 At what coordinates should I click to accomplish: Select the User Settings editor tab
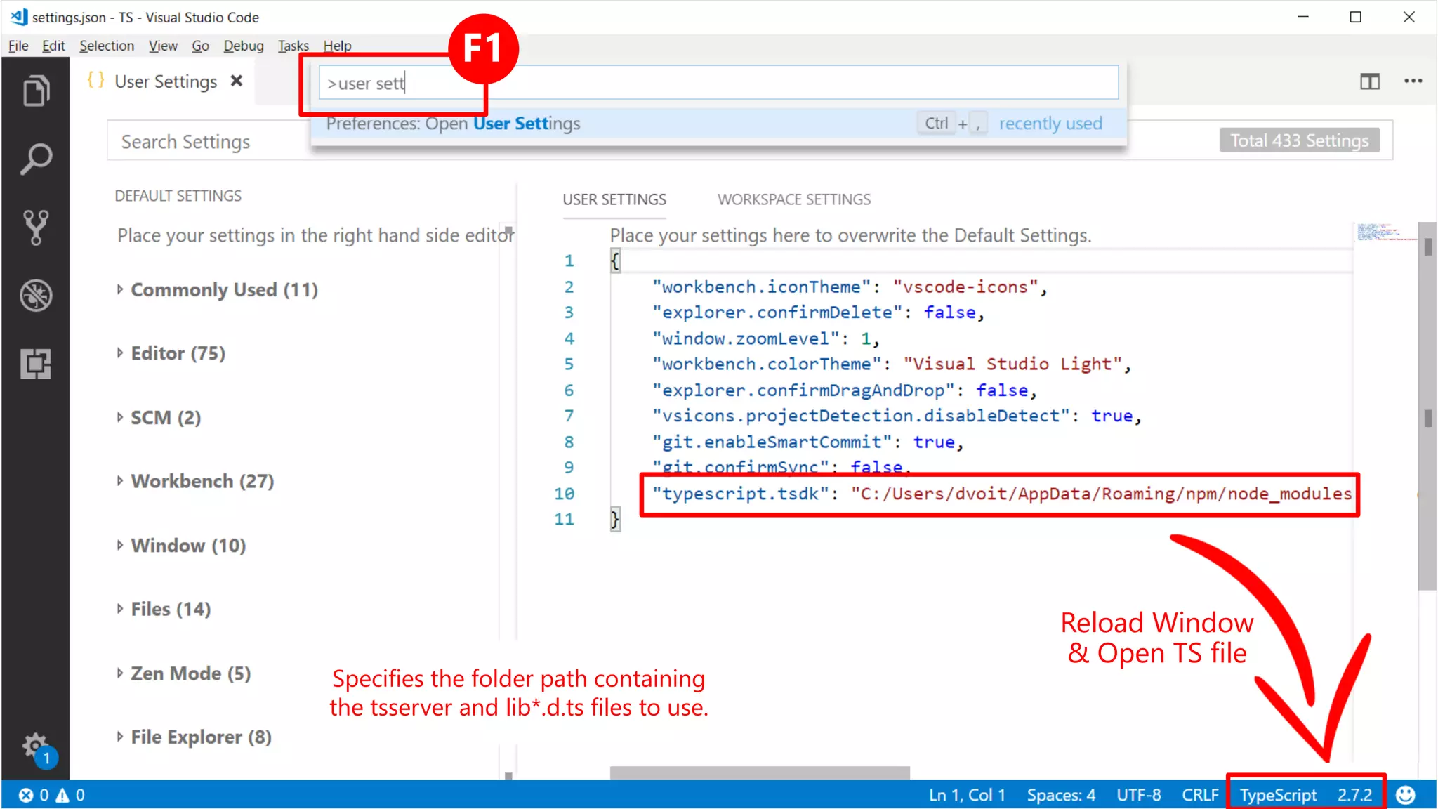click(166, 81)
